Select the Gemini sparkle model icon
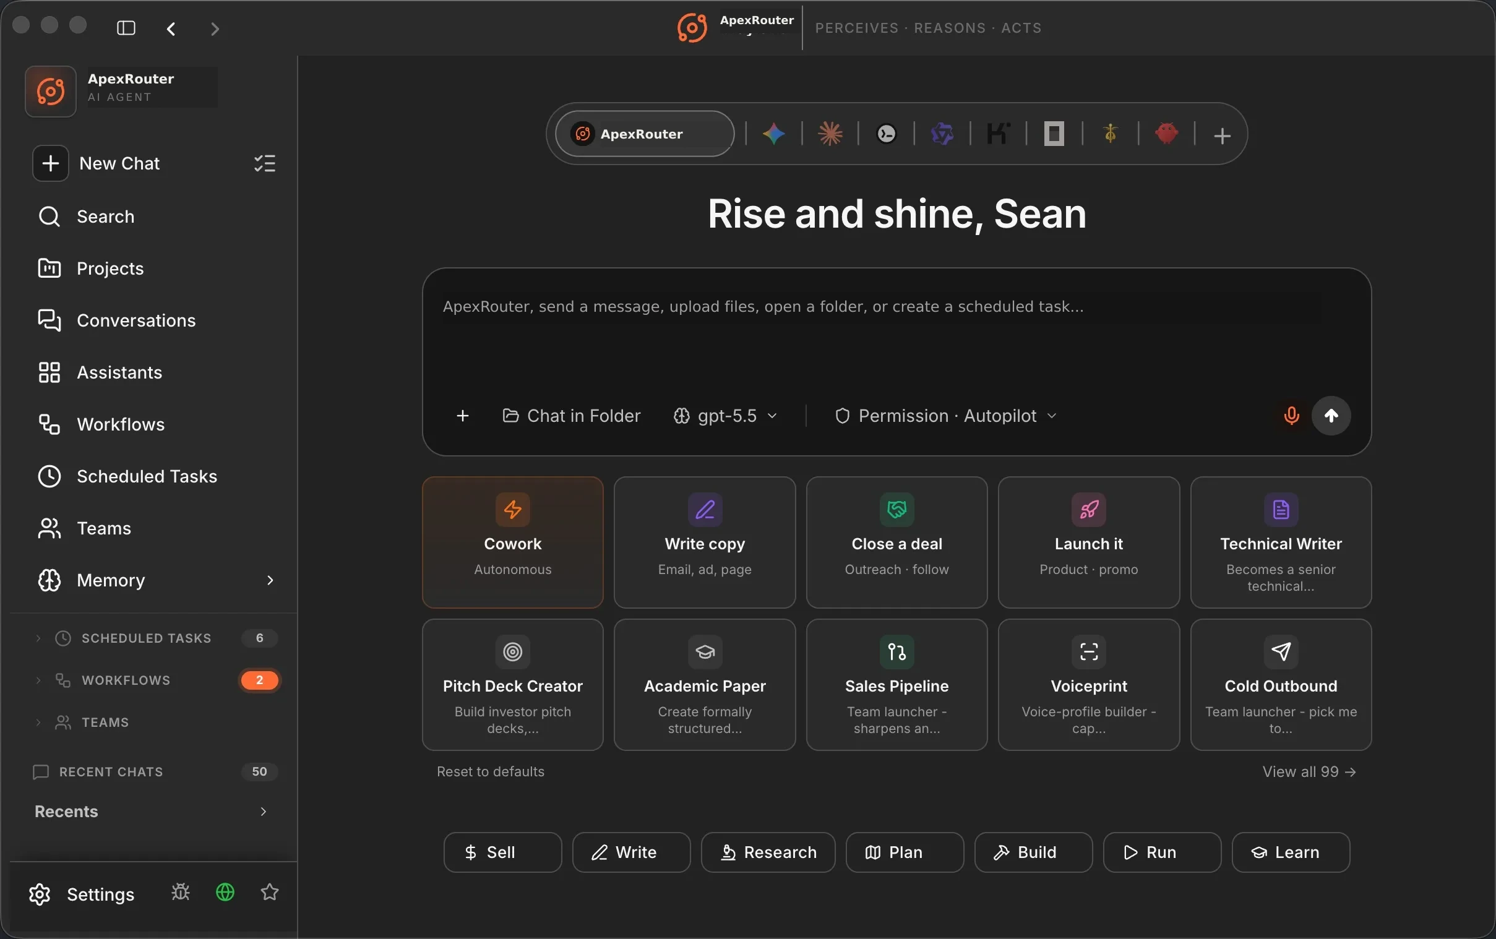1496x939 pixels. pyautogui.click(x=774, y=134)
